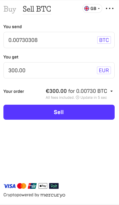Click the Mastercard logo
This screenshot has width=119, height=205.
coord(21,186)
